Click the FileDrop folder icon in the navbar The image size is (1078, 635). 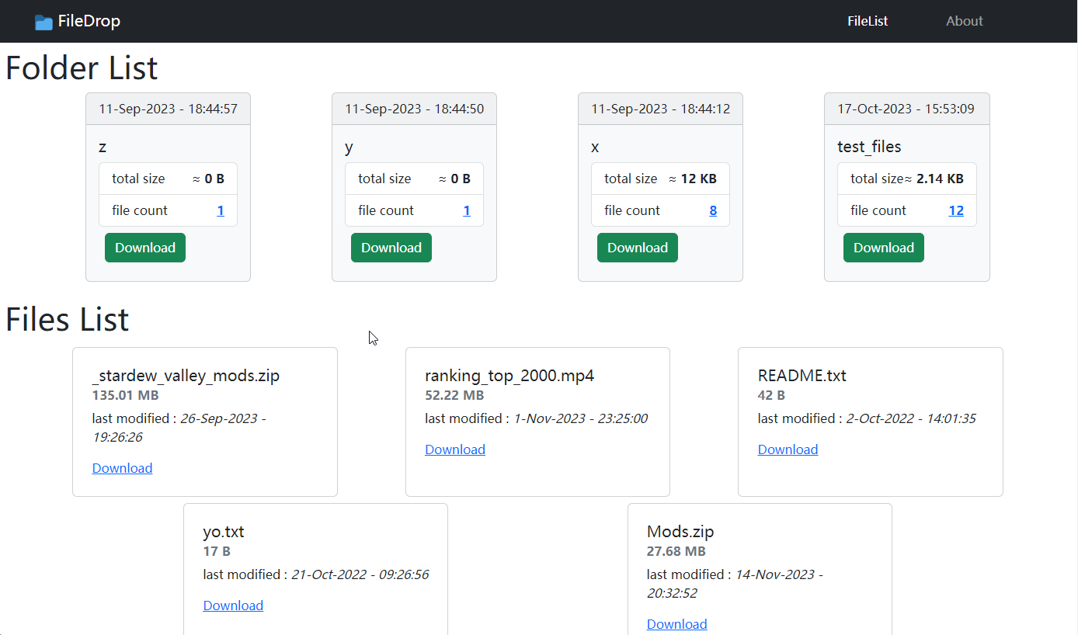point(43,21)
